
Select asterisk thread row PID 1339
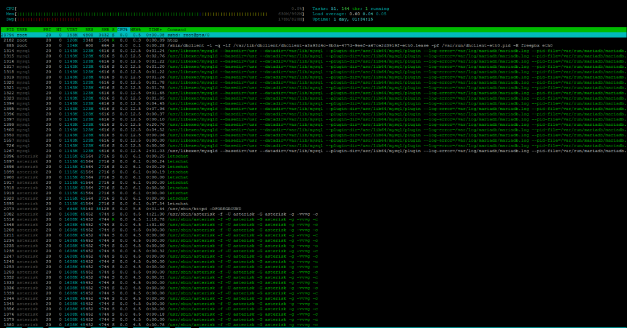point(313,293)
